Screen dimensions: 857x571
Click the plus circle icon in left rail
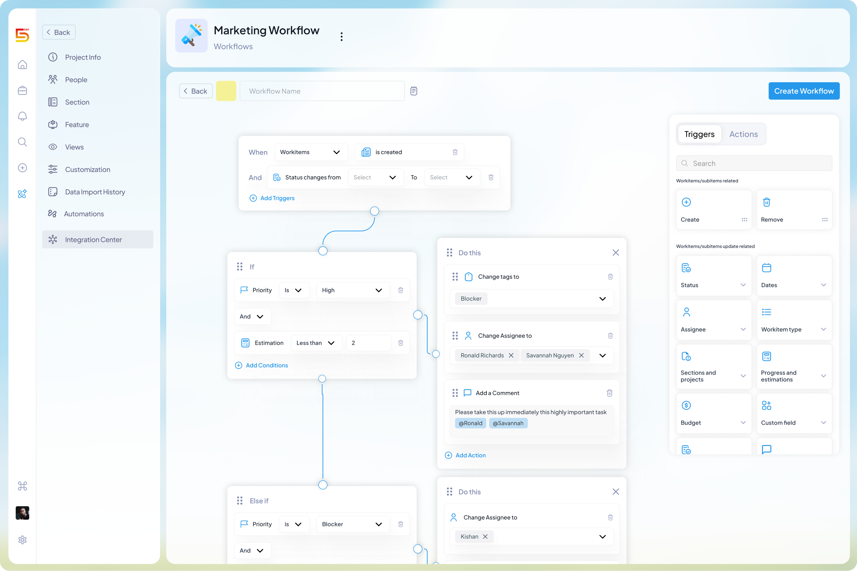(22, 167)
